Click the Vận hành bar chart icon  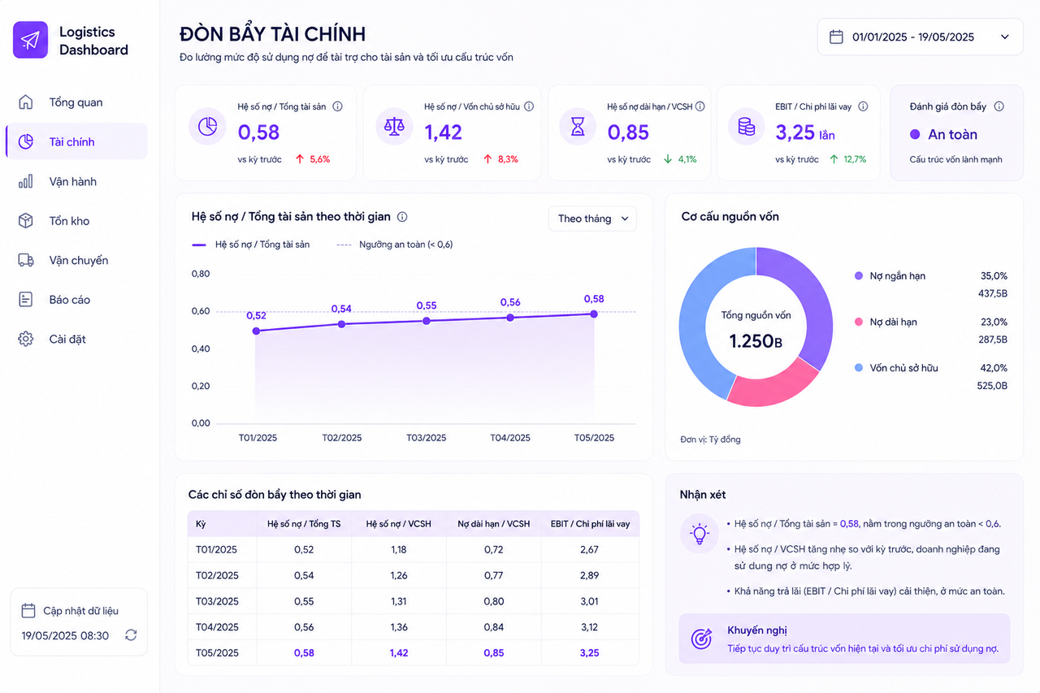pyautogui.click(x=26, y=181)
